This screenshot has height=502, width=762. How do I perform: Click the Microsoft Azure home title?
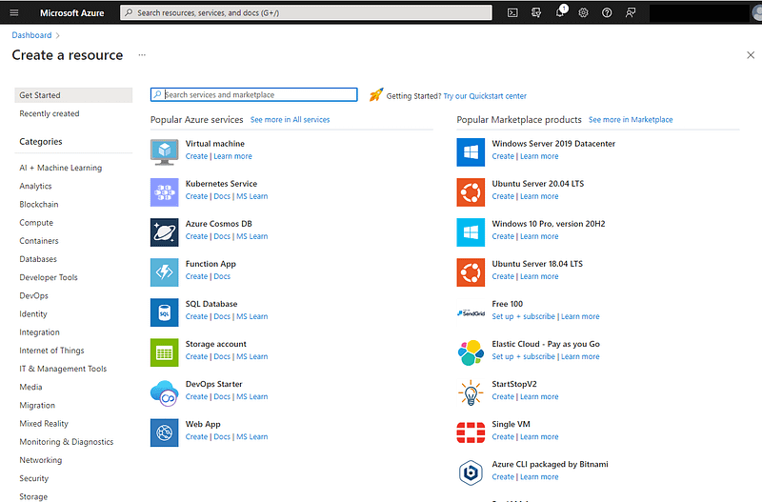pos(72,12)
